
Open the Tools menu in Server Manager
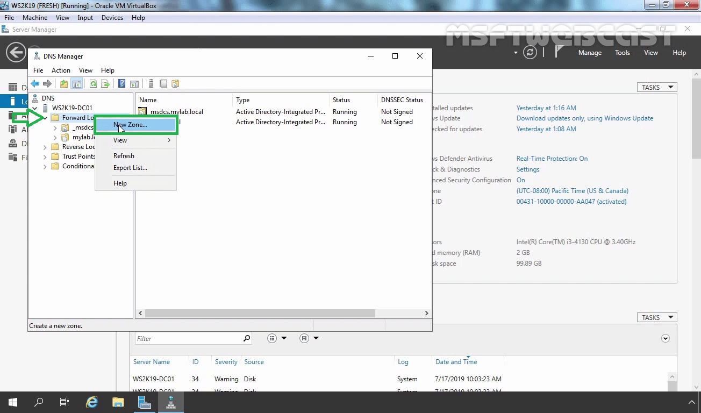pyautogui.click(x=623, y=53)
